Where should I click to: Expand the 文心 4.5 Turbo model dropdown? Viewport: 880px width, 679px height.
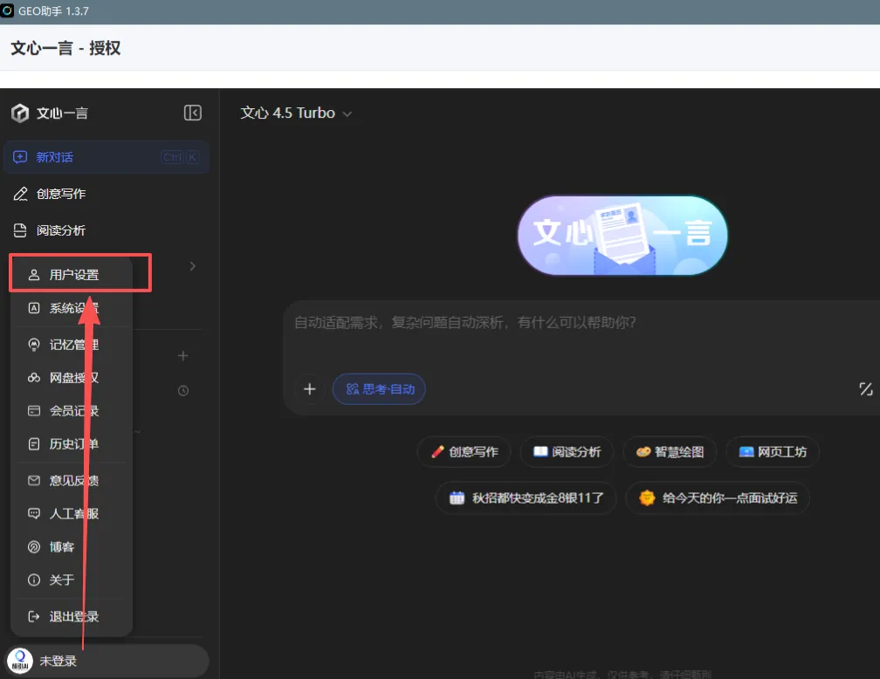click(296, 113)
